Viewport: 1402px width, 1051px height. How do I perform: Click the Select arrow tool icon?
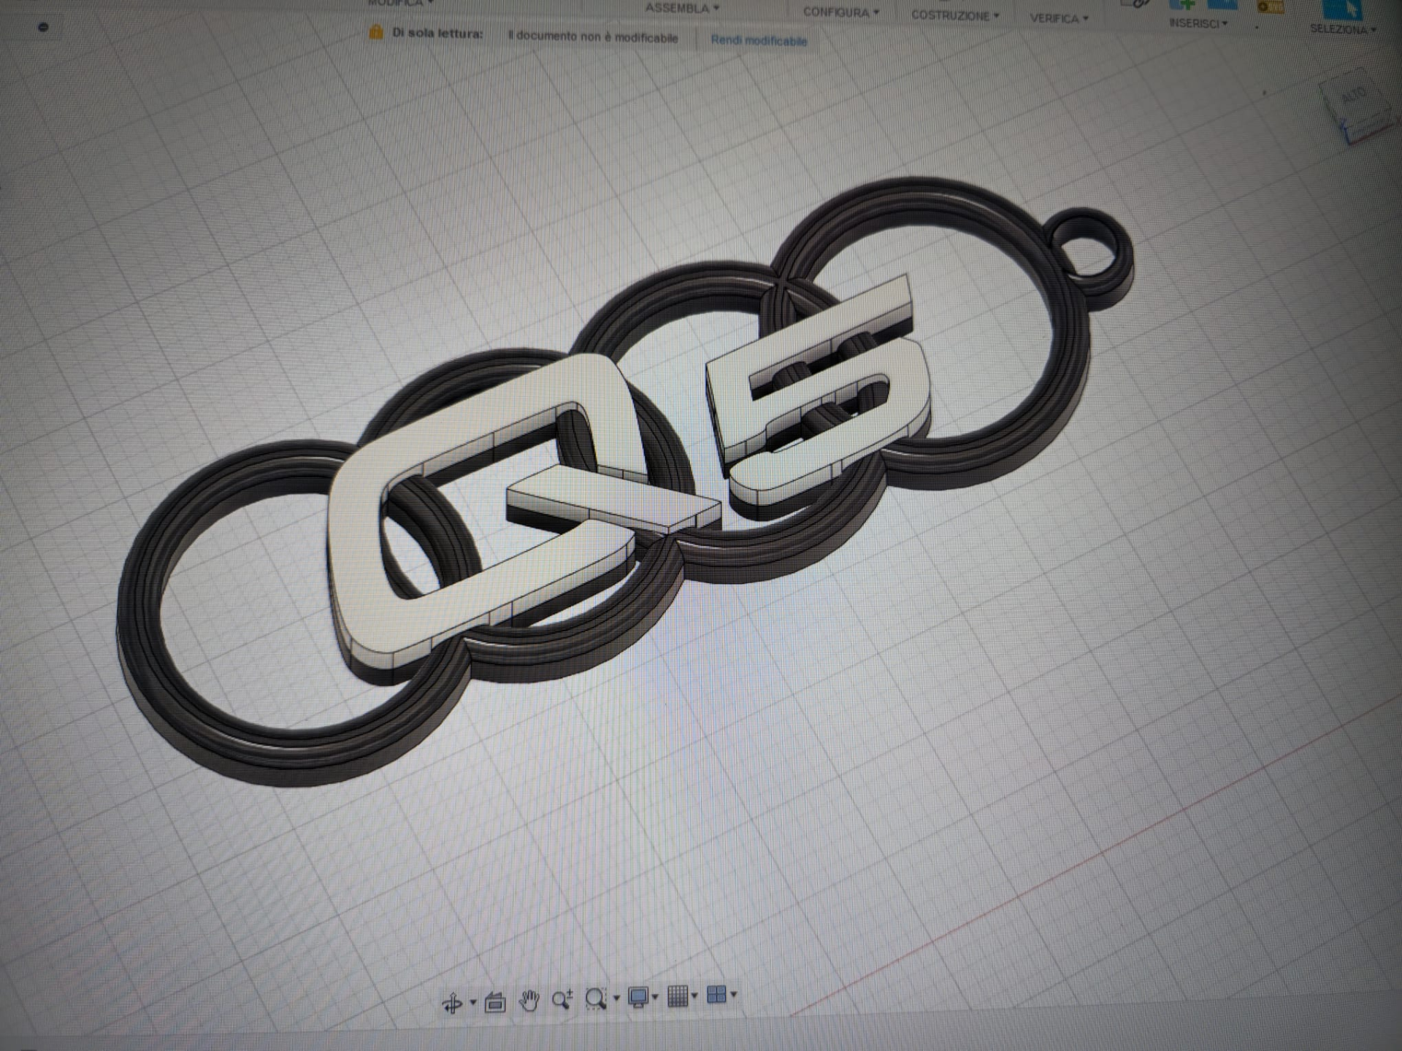point(1342,9)
